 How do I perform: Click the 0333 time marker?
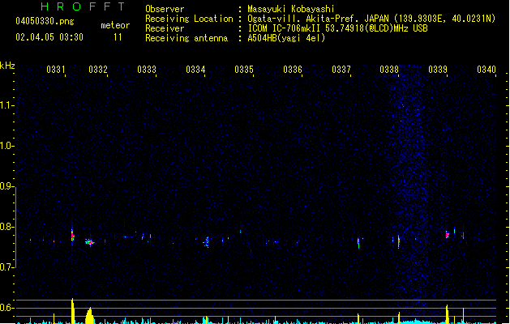point(147,70)
